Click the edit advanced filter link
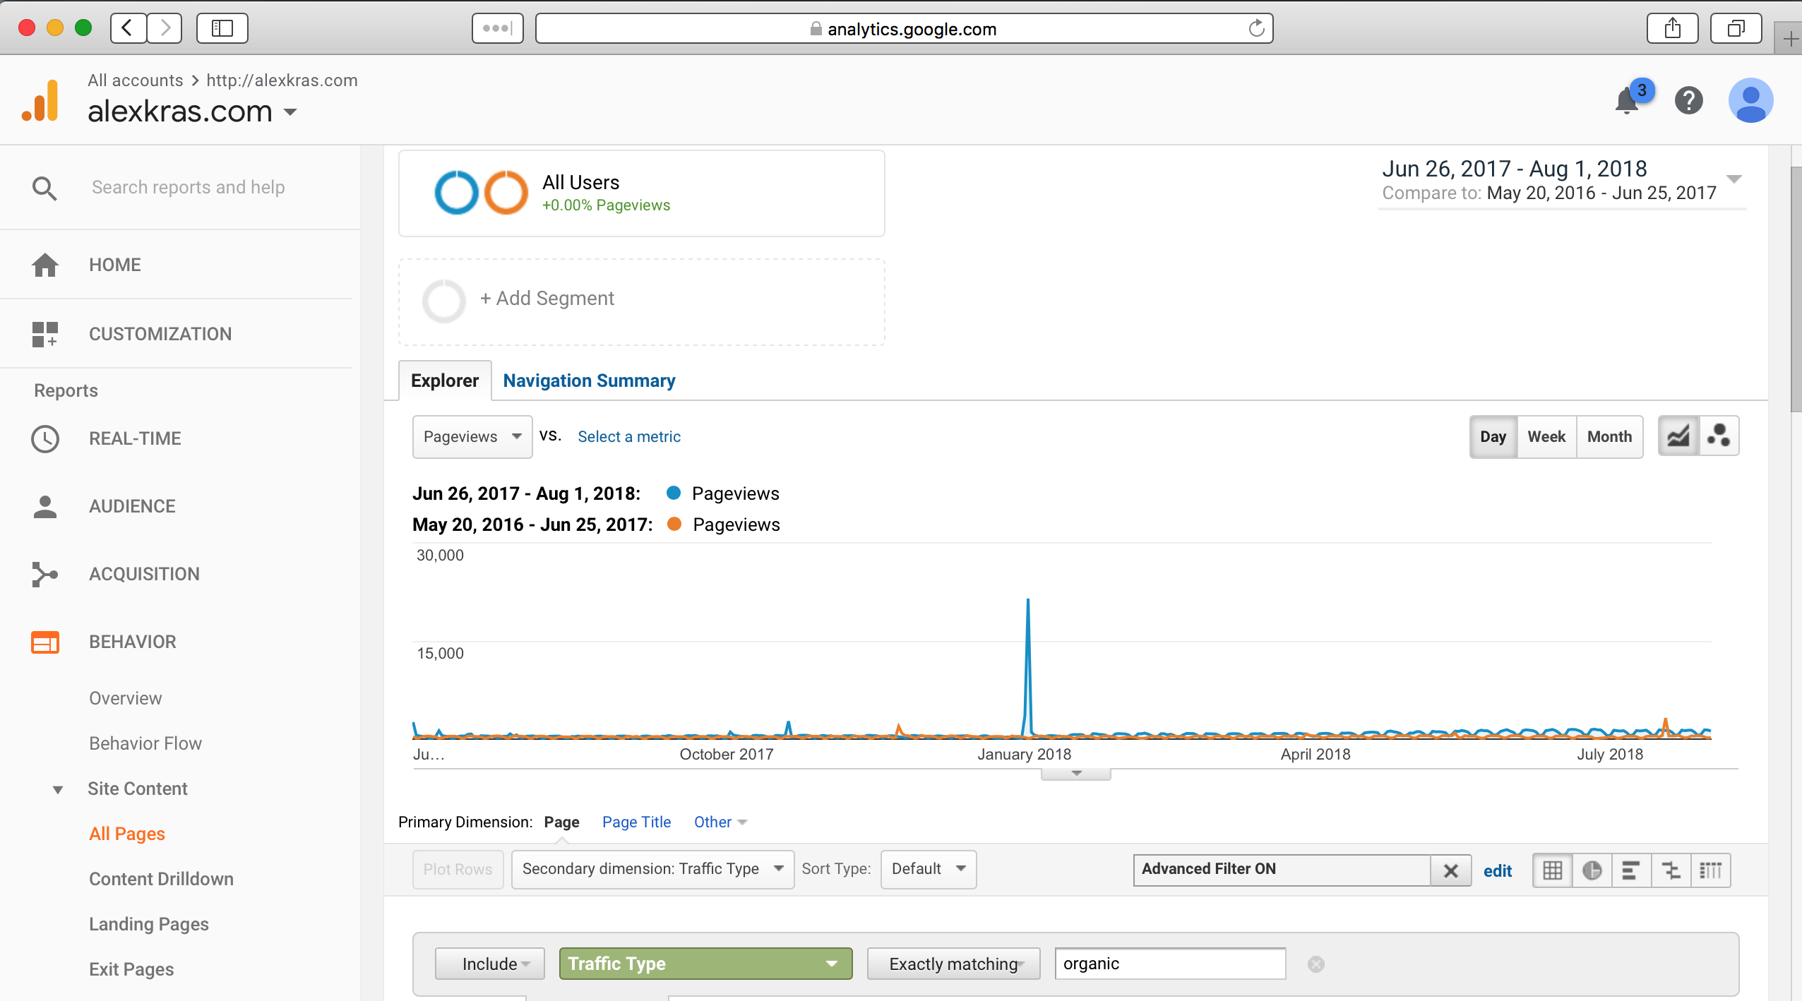This screenshot has height=1001, width=1802. (1497, 870)
